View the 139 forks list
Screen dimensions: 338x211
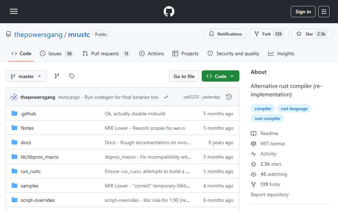point(265,185)
